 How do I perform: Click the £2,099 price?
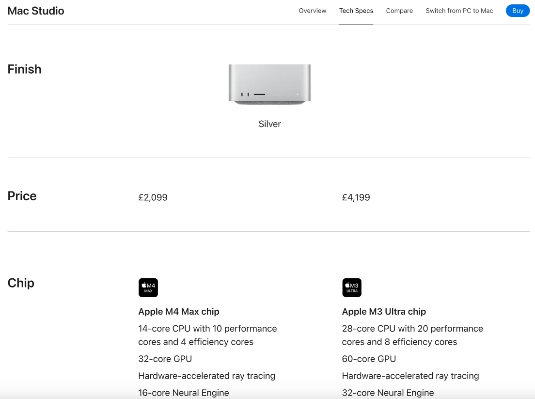point(153,197)
